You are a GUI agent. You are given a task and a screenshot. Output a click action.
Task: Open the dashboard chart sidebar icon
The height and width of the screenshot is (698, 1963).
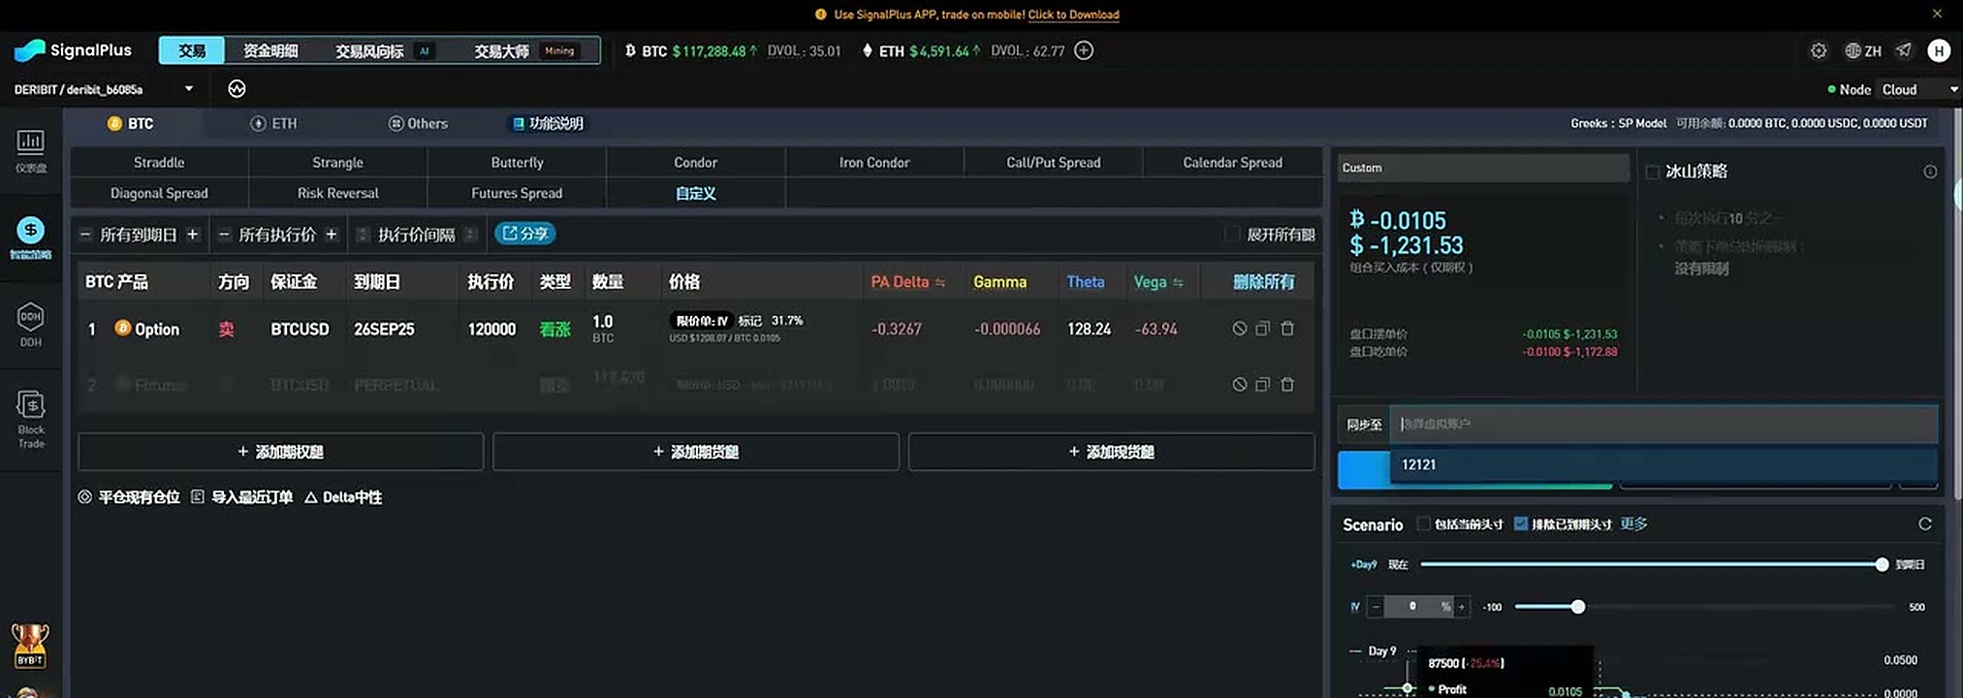[x=30, y=150]
